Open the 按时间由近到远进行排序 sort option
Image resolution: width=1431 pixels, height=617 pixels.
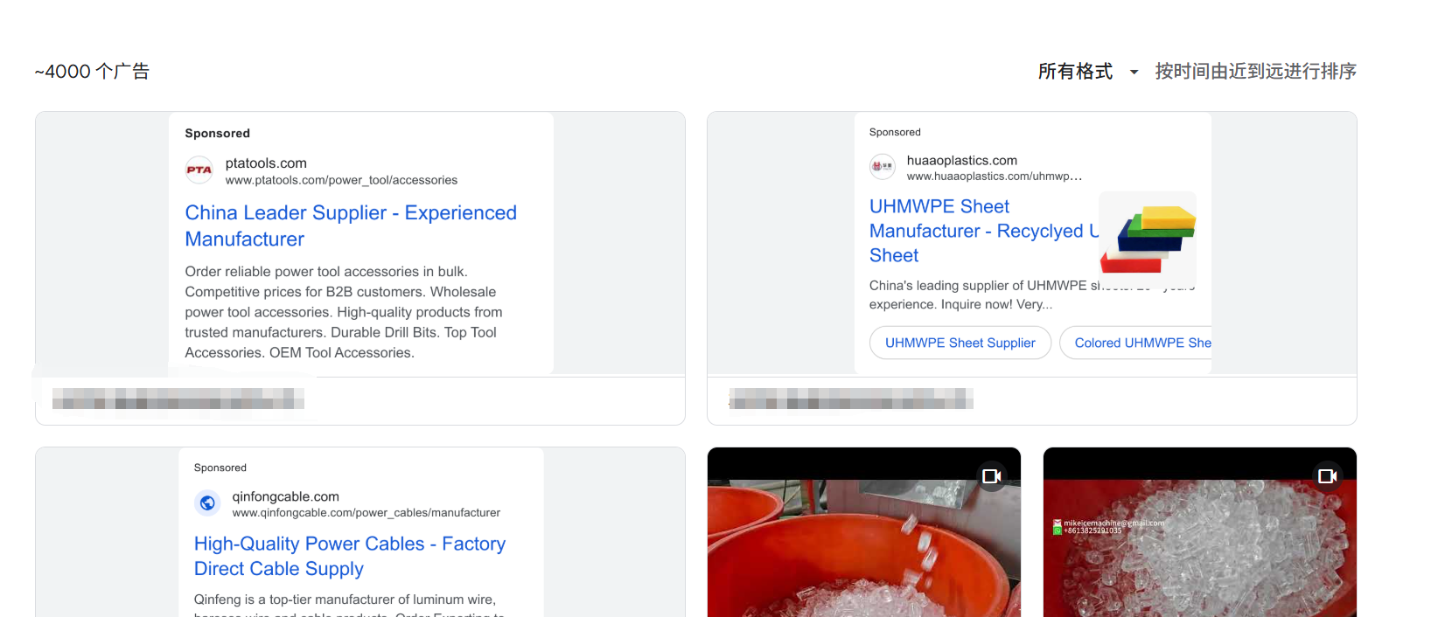(1255, 72)
